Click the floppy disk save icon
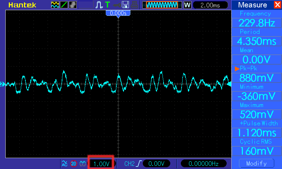 point(125,5)
